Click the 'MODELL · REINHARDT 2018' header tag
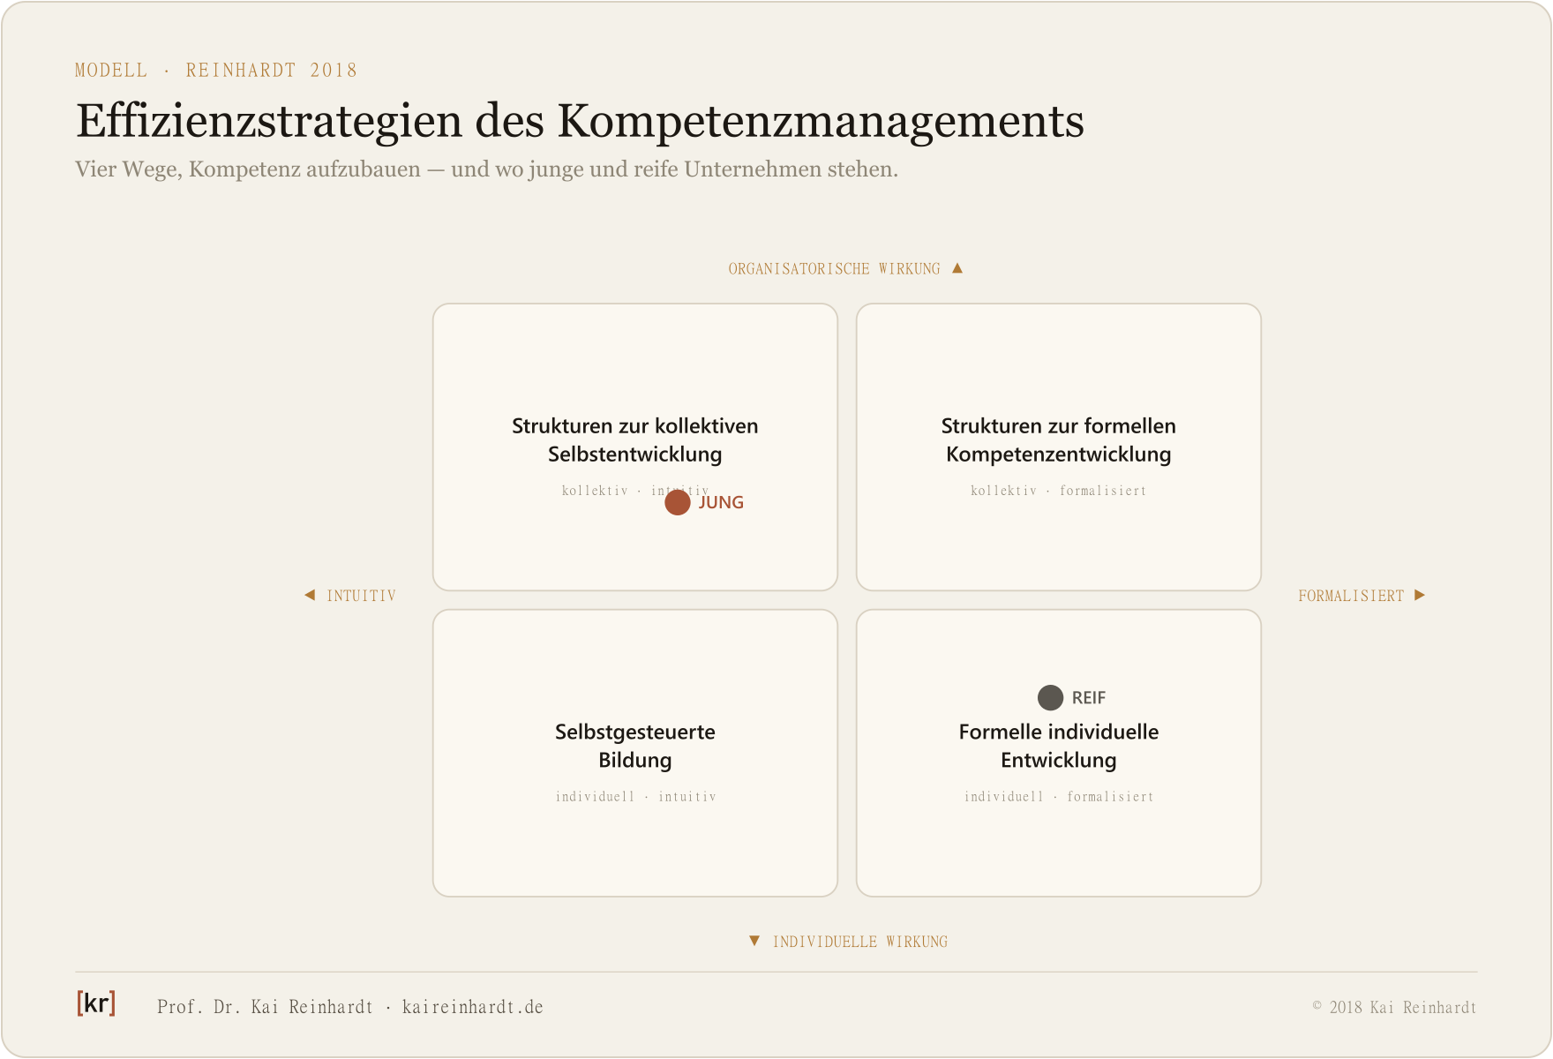Image resolution: width=1553 pixels, height=1059 pixels. tap(216, 71)
